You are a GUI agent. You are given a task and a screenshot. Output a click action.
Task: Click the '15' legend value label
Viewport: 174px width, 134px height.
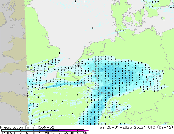click(41, 133)
